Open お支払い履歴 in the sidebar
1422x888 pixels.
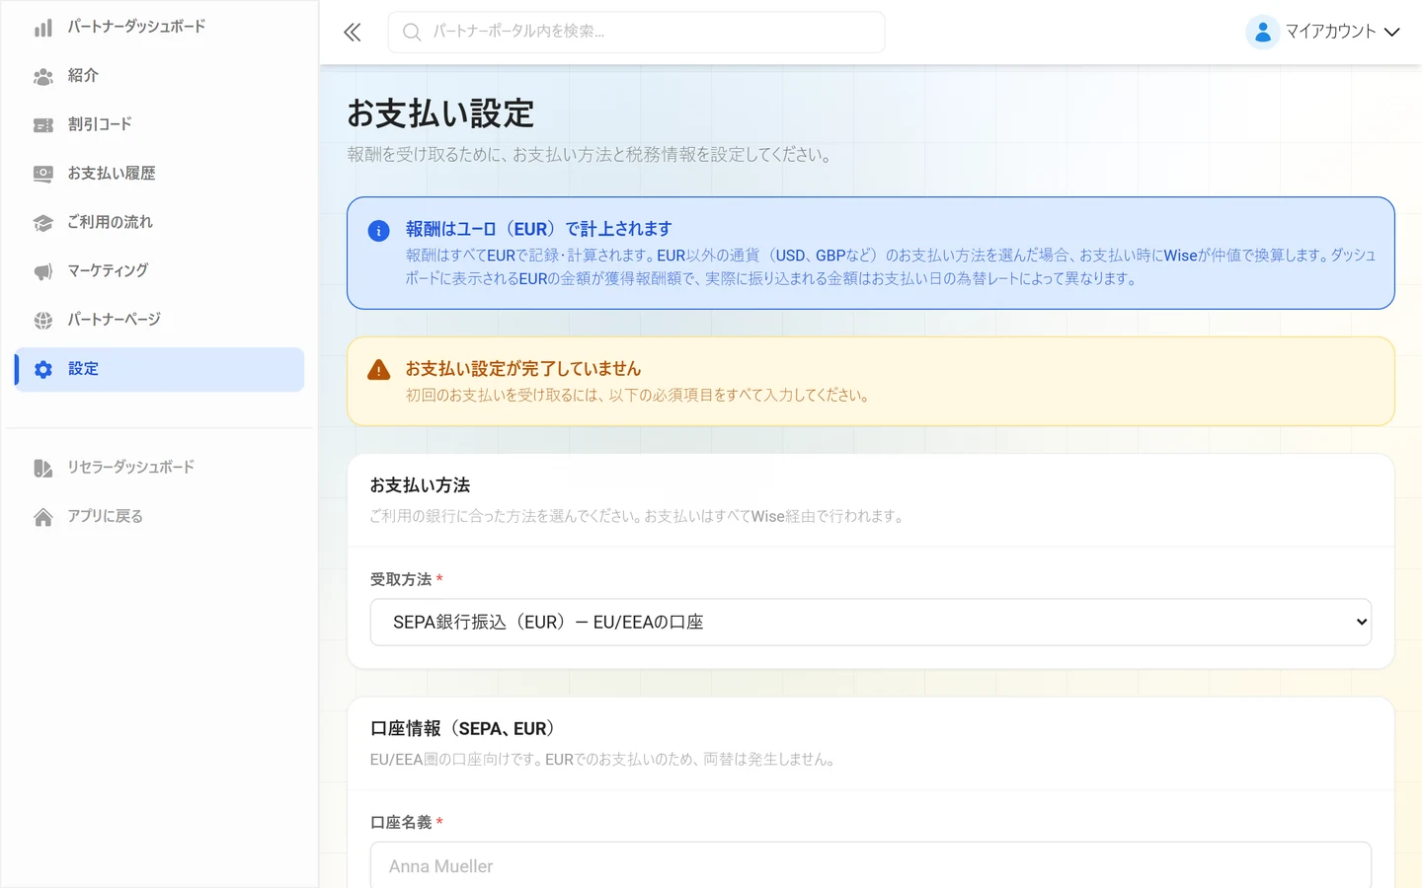[159, 174]
